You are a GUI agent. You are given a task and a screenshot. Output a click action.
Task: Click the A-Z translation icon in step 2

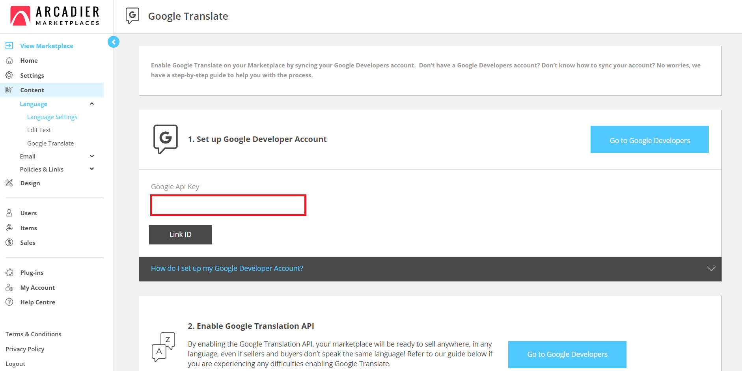coord(164,347)
